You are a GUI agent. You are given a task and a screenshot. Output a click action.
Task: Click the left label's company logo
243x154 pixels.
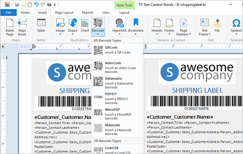click(x=69, y=72)
